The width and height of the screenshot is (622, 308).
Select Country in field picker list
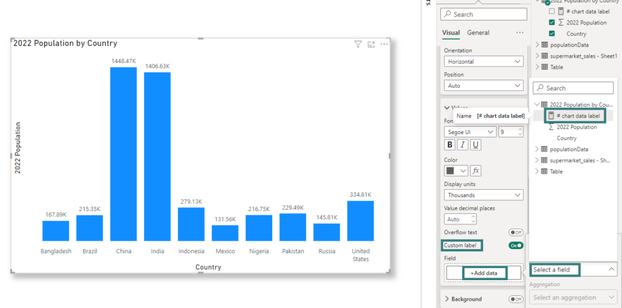coord(567,138)
